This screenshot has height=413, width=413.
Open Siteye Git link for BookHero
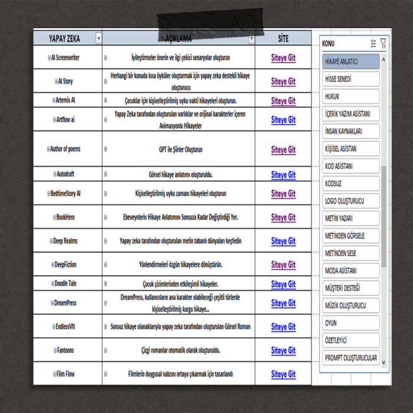(x=283, y=218)
